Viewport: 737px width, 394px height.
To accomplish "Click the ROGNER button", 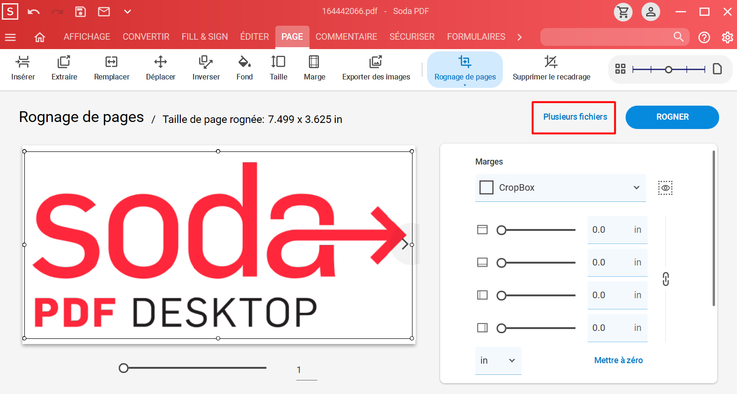I will pos(672,117).
